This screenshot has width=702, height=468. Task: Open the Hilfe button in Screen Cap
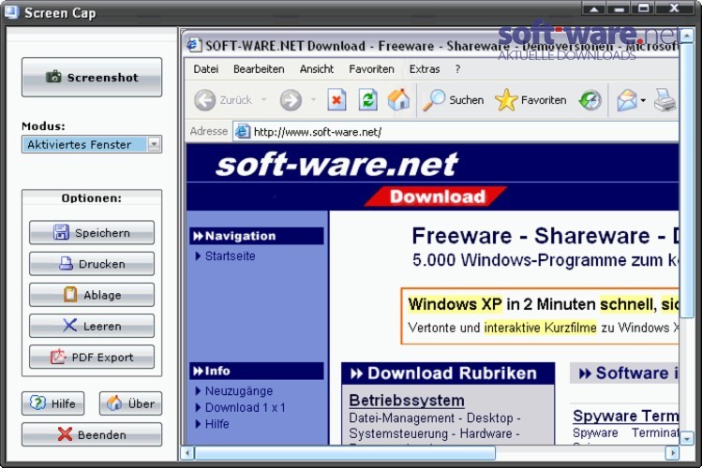[x=52, y=403]
